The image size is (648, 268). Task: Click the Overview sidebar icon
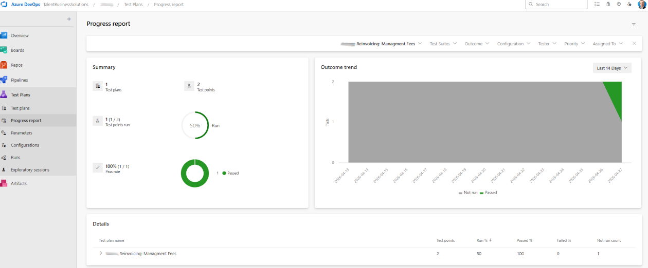tap(4, 35)
